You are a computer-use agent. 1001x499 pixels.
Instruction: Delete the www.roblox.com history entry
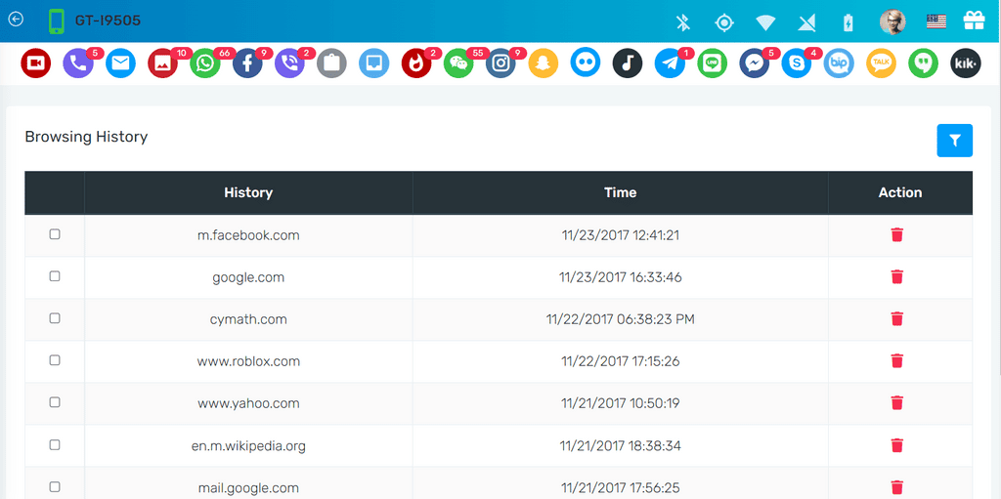point(897,361)
